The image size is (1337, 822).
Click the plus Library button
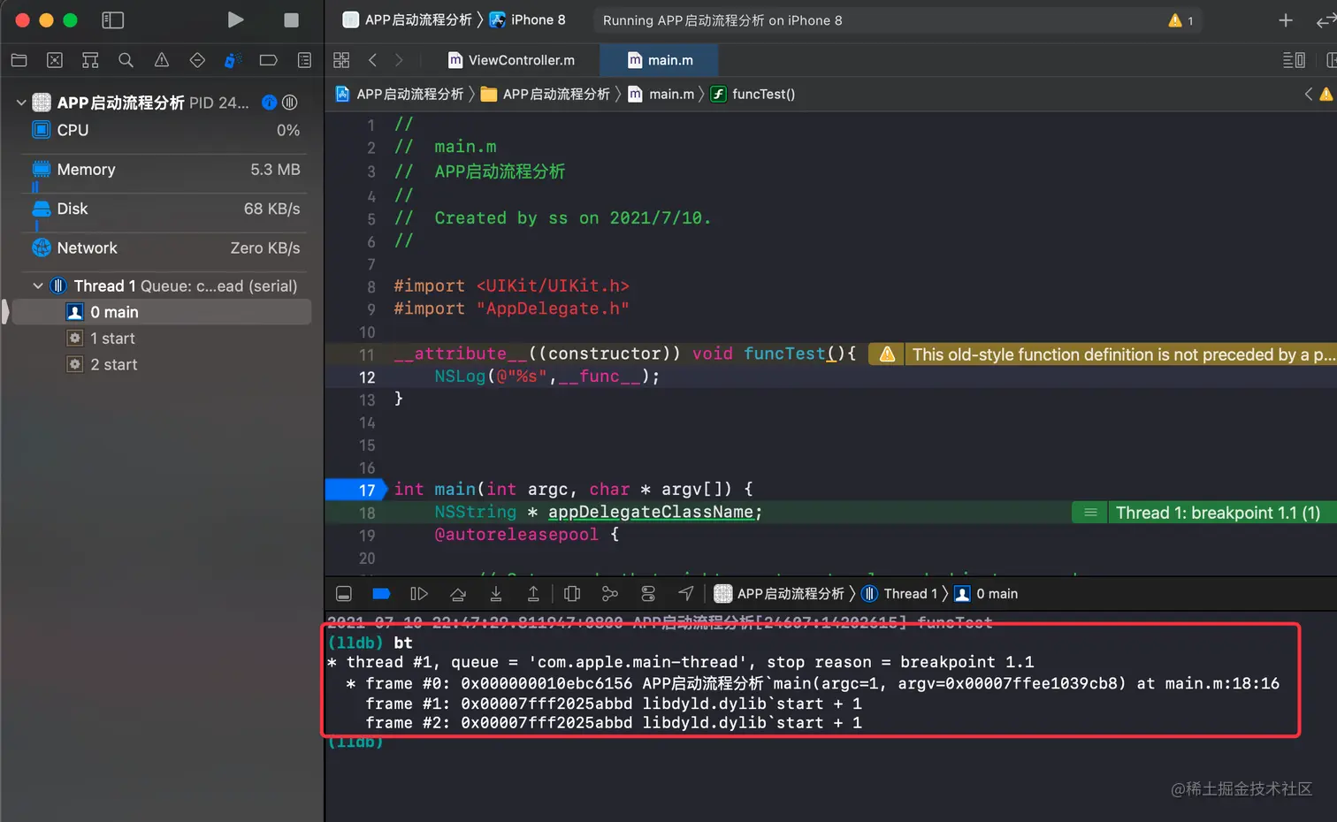[x=1286, y=19]
